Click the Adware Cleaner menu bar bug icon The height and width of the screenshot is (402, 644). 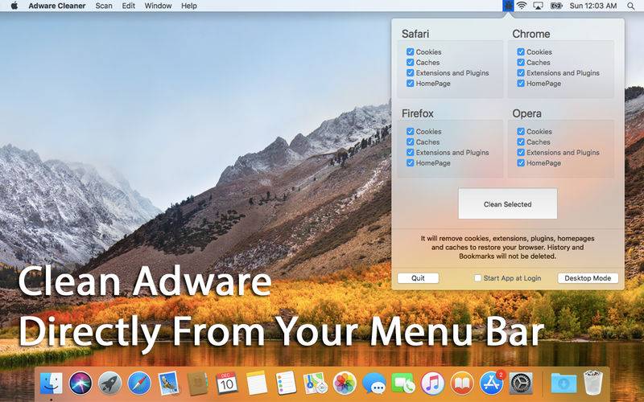[x=508, y=6]
